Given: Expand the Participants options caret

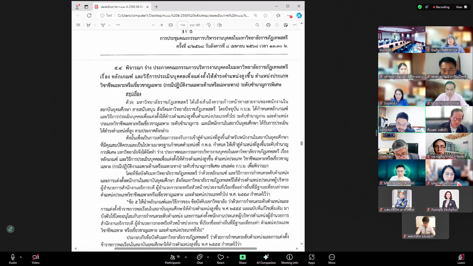Looking at the screenshot, I should pos(186,257).
